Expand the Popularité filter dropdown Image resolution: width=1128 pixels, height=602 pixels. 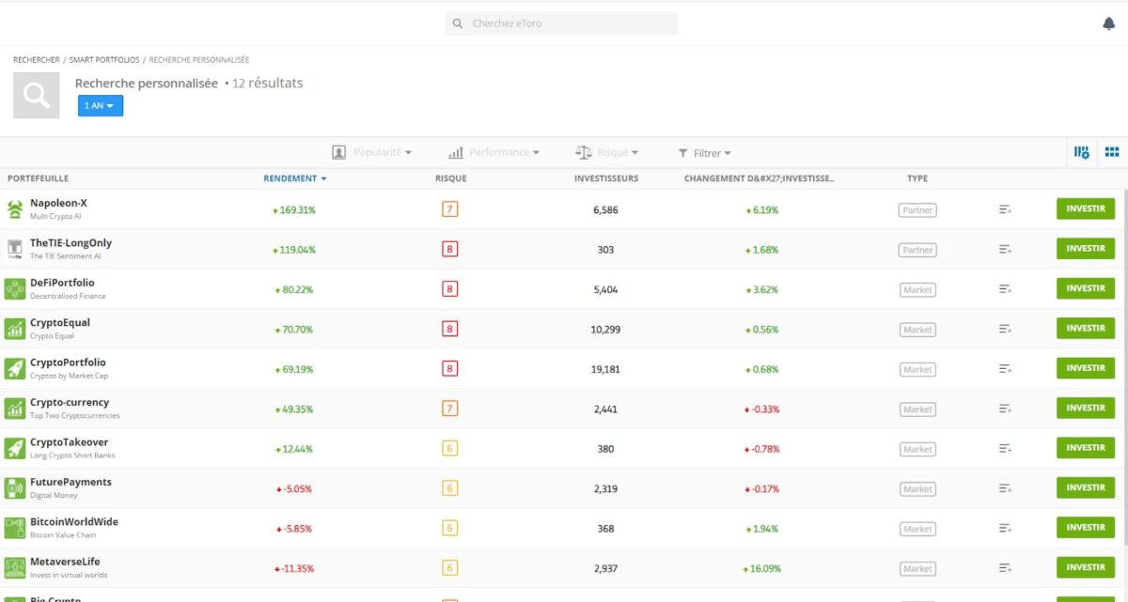372,152
